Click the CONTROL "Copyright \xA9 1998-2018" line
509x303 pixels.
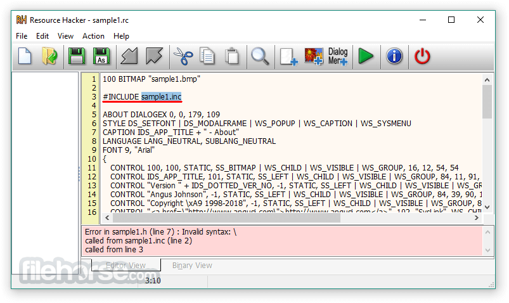coord(296,203)
